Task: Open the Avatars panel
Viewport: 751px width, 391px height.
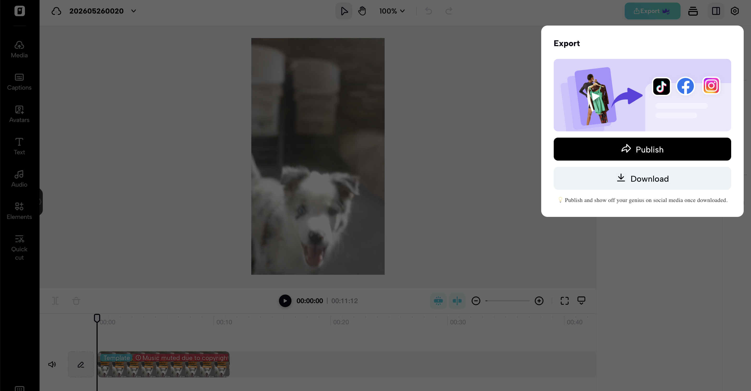Action: 19,114
